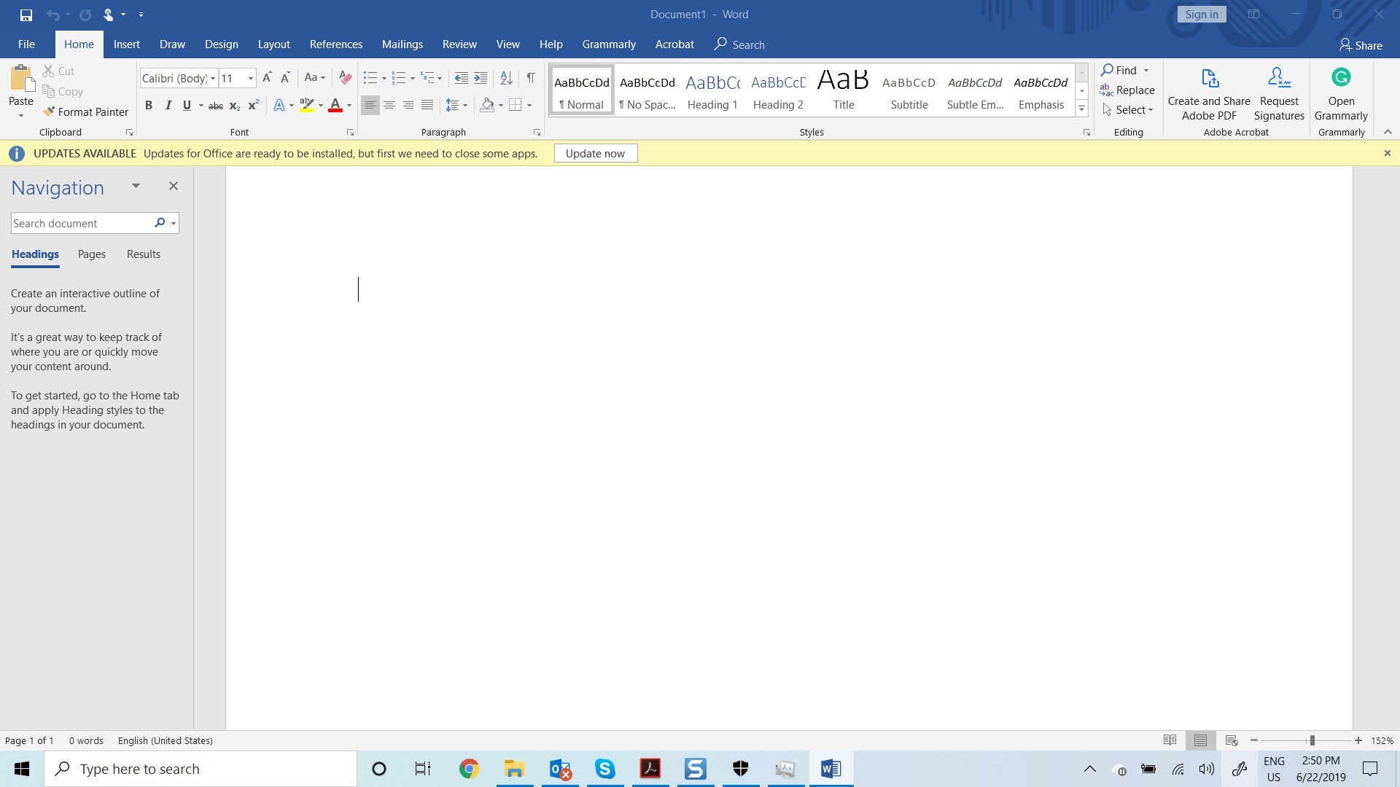Switch to Read Mode view icon

[x=1170, y=740]
